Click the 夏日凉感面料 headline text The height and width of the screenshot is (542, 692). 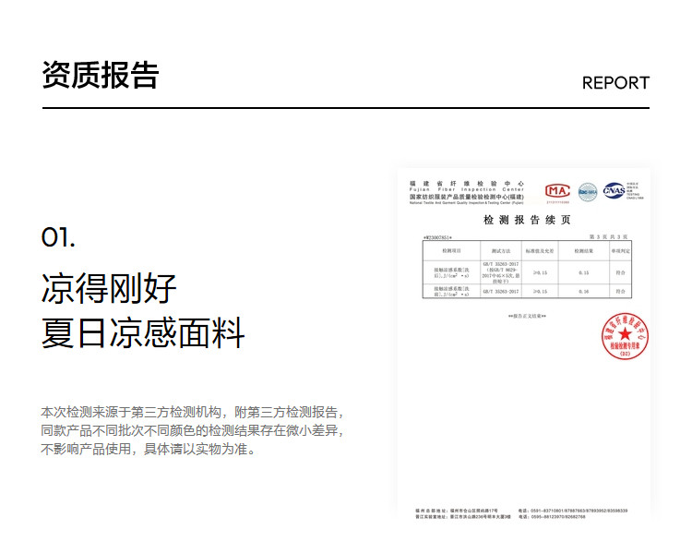click(x=143, y=332)
